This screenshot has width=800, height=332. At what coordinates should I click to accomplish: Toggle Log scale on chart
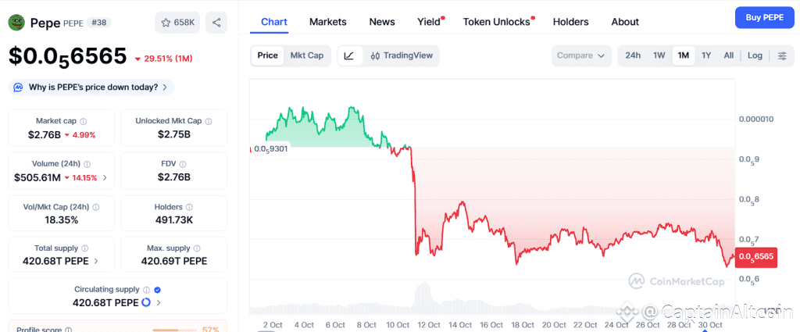pyautogui.click(x=755, y=55)
